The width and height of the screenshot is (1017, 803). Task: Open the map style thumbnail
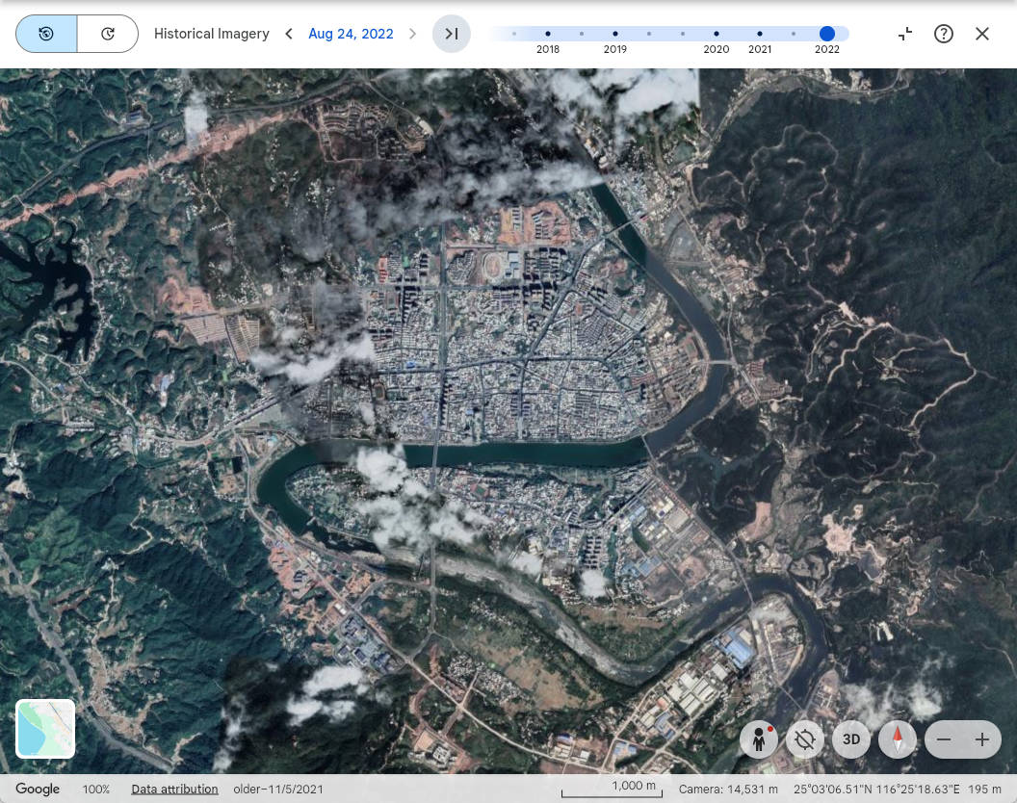tap(45, 729)
